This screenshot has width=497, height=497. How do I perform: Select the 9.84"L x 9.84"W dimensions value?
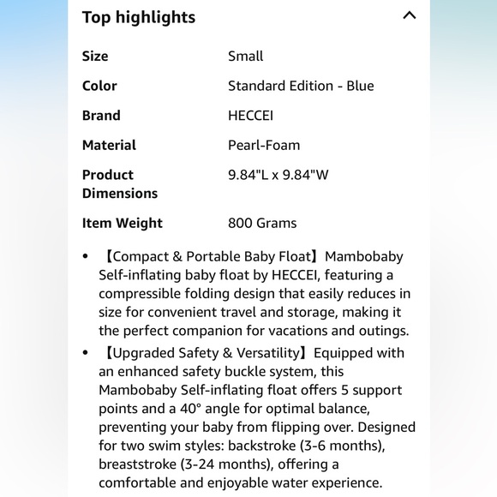(x=278, y=175)
